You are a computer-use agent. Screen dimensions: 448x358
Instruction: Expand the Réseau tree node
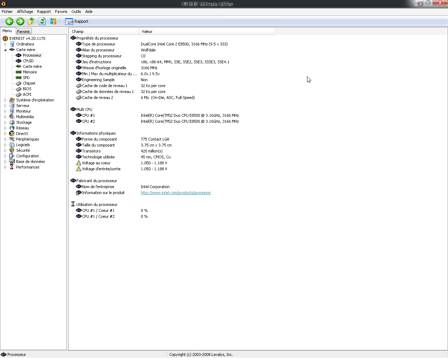pos(5,128)
